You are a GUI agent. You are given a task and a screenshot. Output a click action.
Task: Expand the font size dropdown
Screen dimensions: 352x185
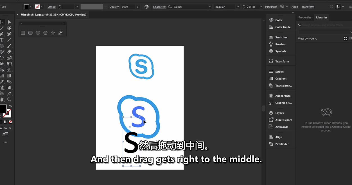[x=261, y=7]
